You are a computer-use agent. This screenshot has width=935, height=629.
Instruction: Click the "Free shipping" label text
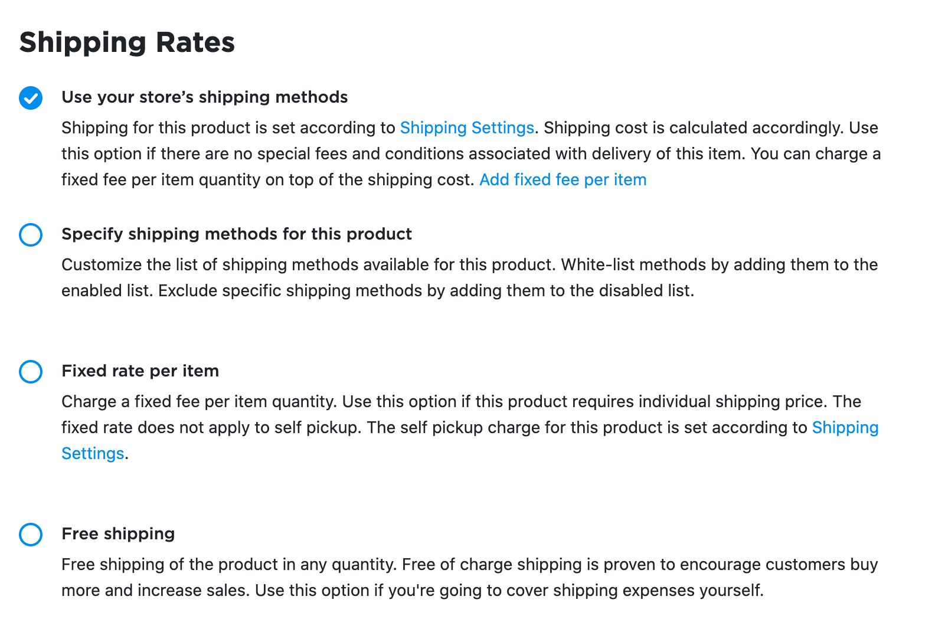(118, 534)
